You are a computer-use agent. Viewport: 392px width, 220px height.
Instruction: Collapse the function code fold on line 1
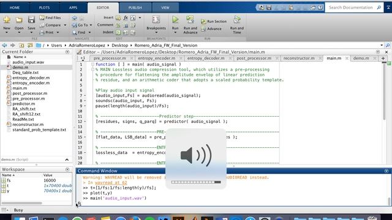[x=92, y=64]
